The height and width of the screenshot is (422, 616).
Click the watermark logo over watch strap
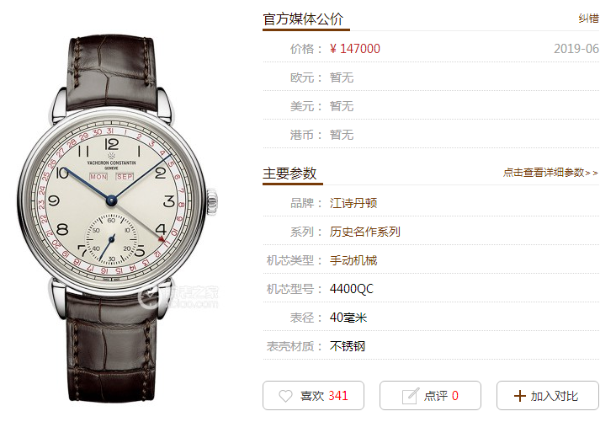[x=178, y=297]
